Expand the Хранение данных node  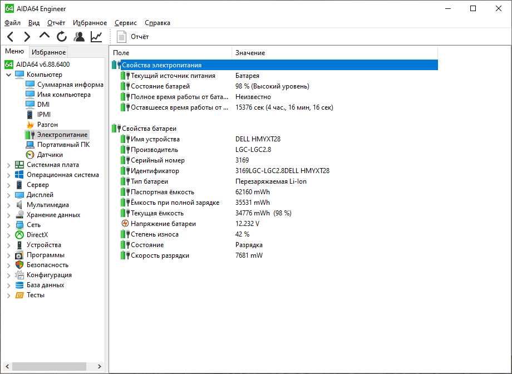[x=9, y=215]
